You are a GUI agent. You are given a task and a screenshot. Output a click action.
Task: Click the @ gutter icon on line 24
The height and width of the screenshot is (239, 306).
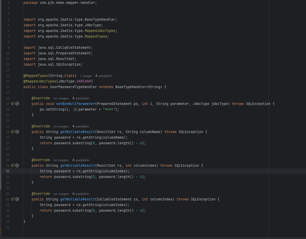pos(17,132)
